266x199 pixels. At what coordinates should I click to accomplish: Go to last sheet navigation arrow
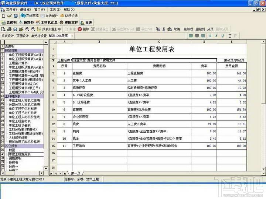point(65,174)
